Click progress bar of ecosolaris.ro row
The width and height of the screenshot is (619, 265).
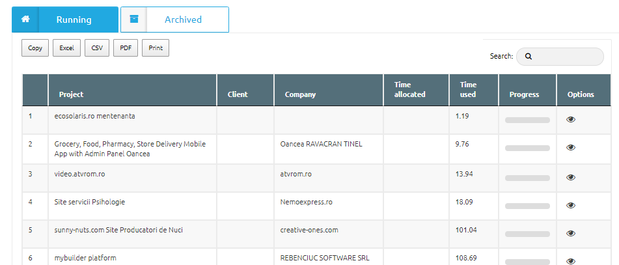point(527,120)
